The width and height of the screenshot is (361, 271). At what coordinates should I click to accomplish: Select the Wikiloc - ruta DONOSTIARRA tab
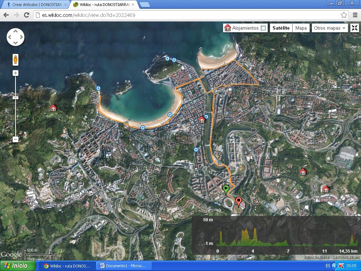pyautogui.click(x=104, y=5)
